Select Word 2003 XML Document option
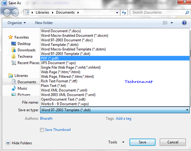 tap(115, 95)
